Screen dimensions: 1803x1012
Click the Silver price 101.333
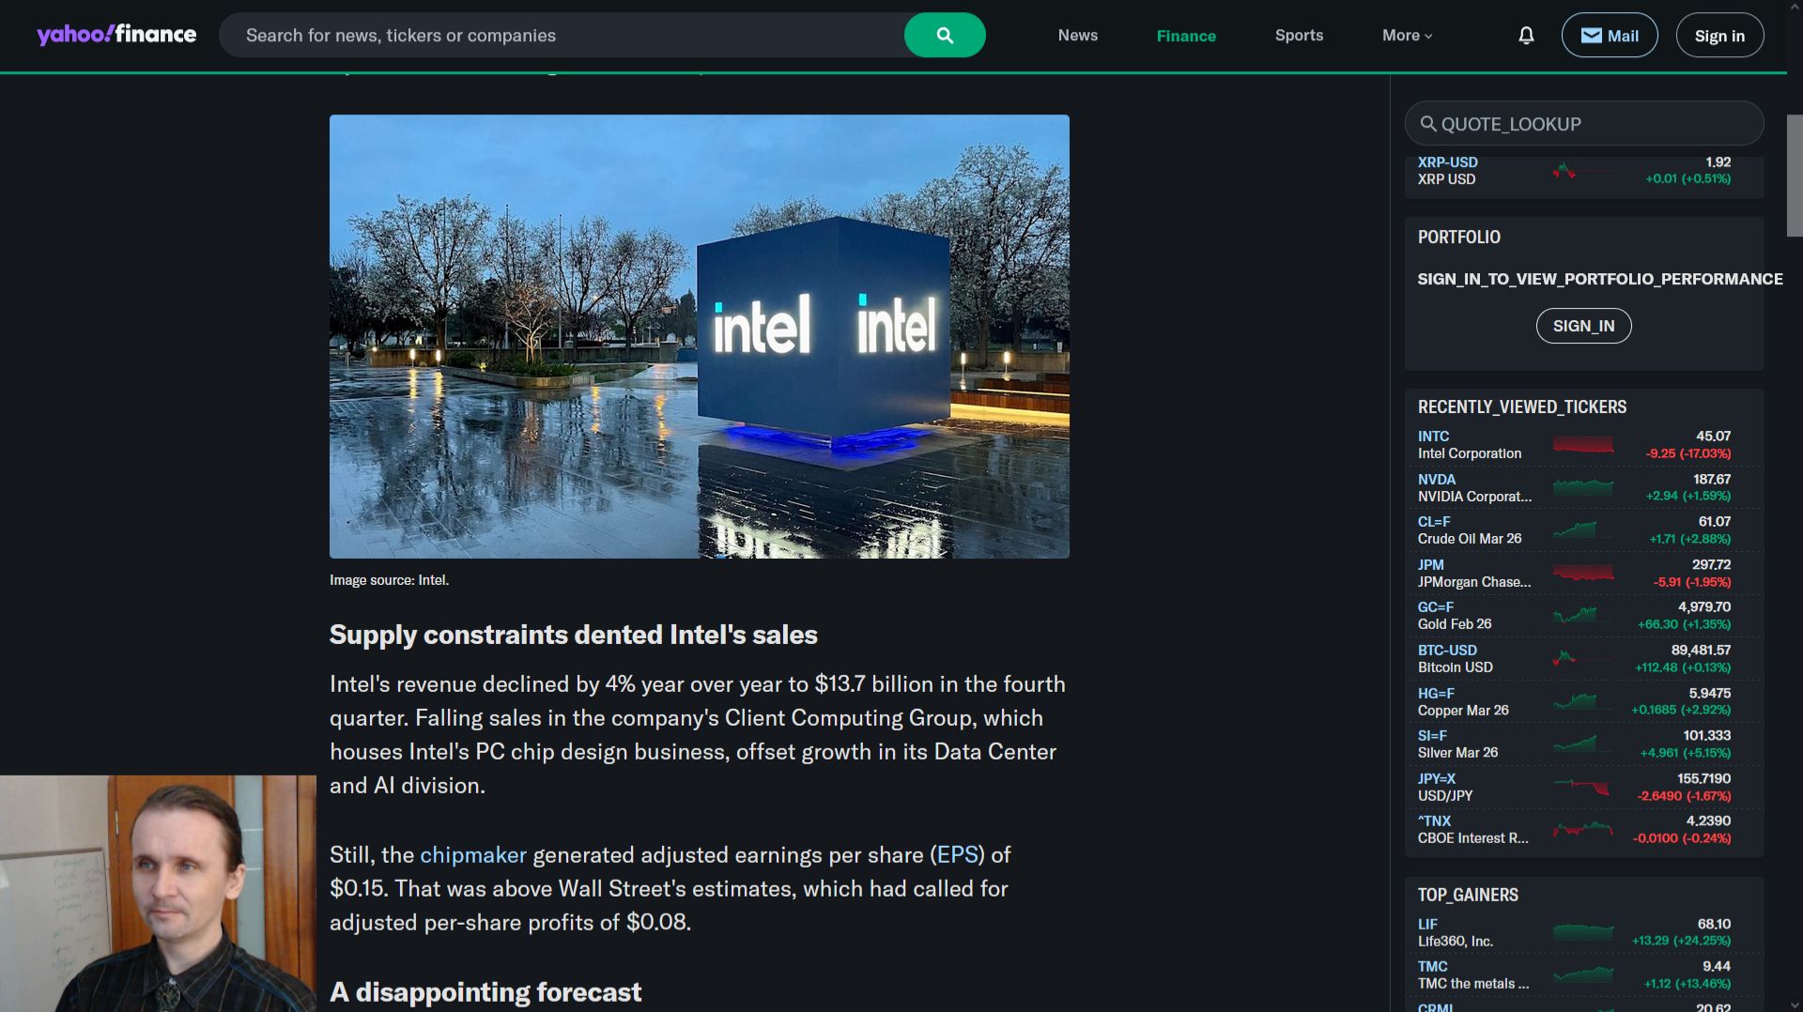tap(1706, 736)
